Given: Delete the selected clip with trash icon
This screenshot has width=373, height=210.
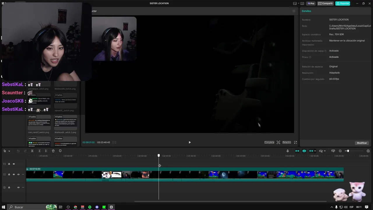Looking at the screenshot, I should [x=53, y=151].
